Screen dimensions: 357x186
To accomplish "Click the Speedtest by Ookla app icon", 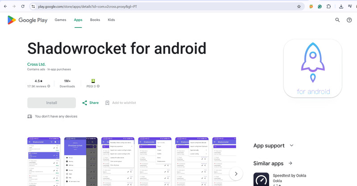I will 261,179.
